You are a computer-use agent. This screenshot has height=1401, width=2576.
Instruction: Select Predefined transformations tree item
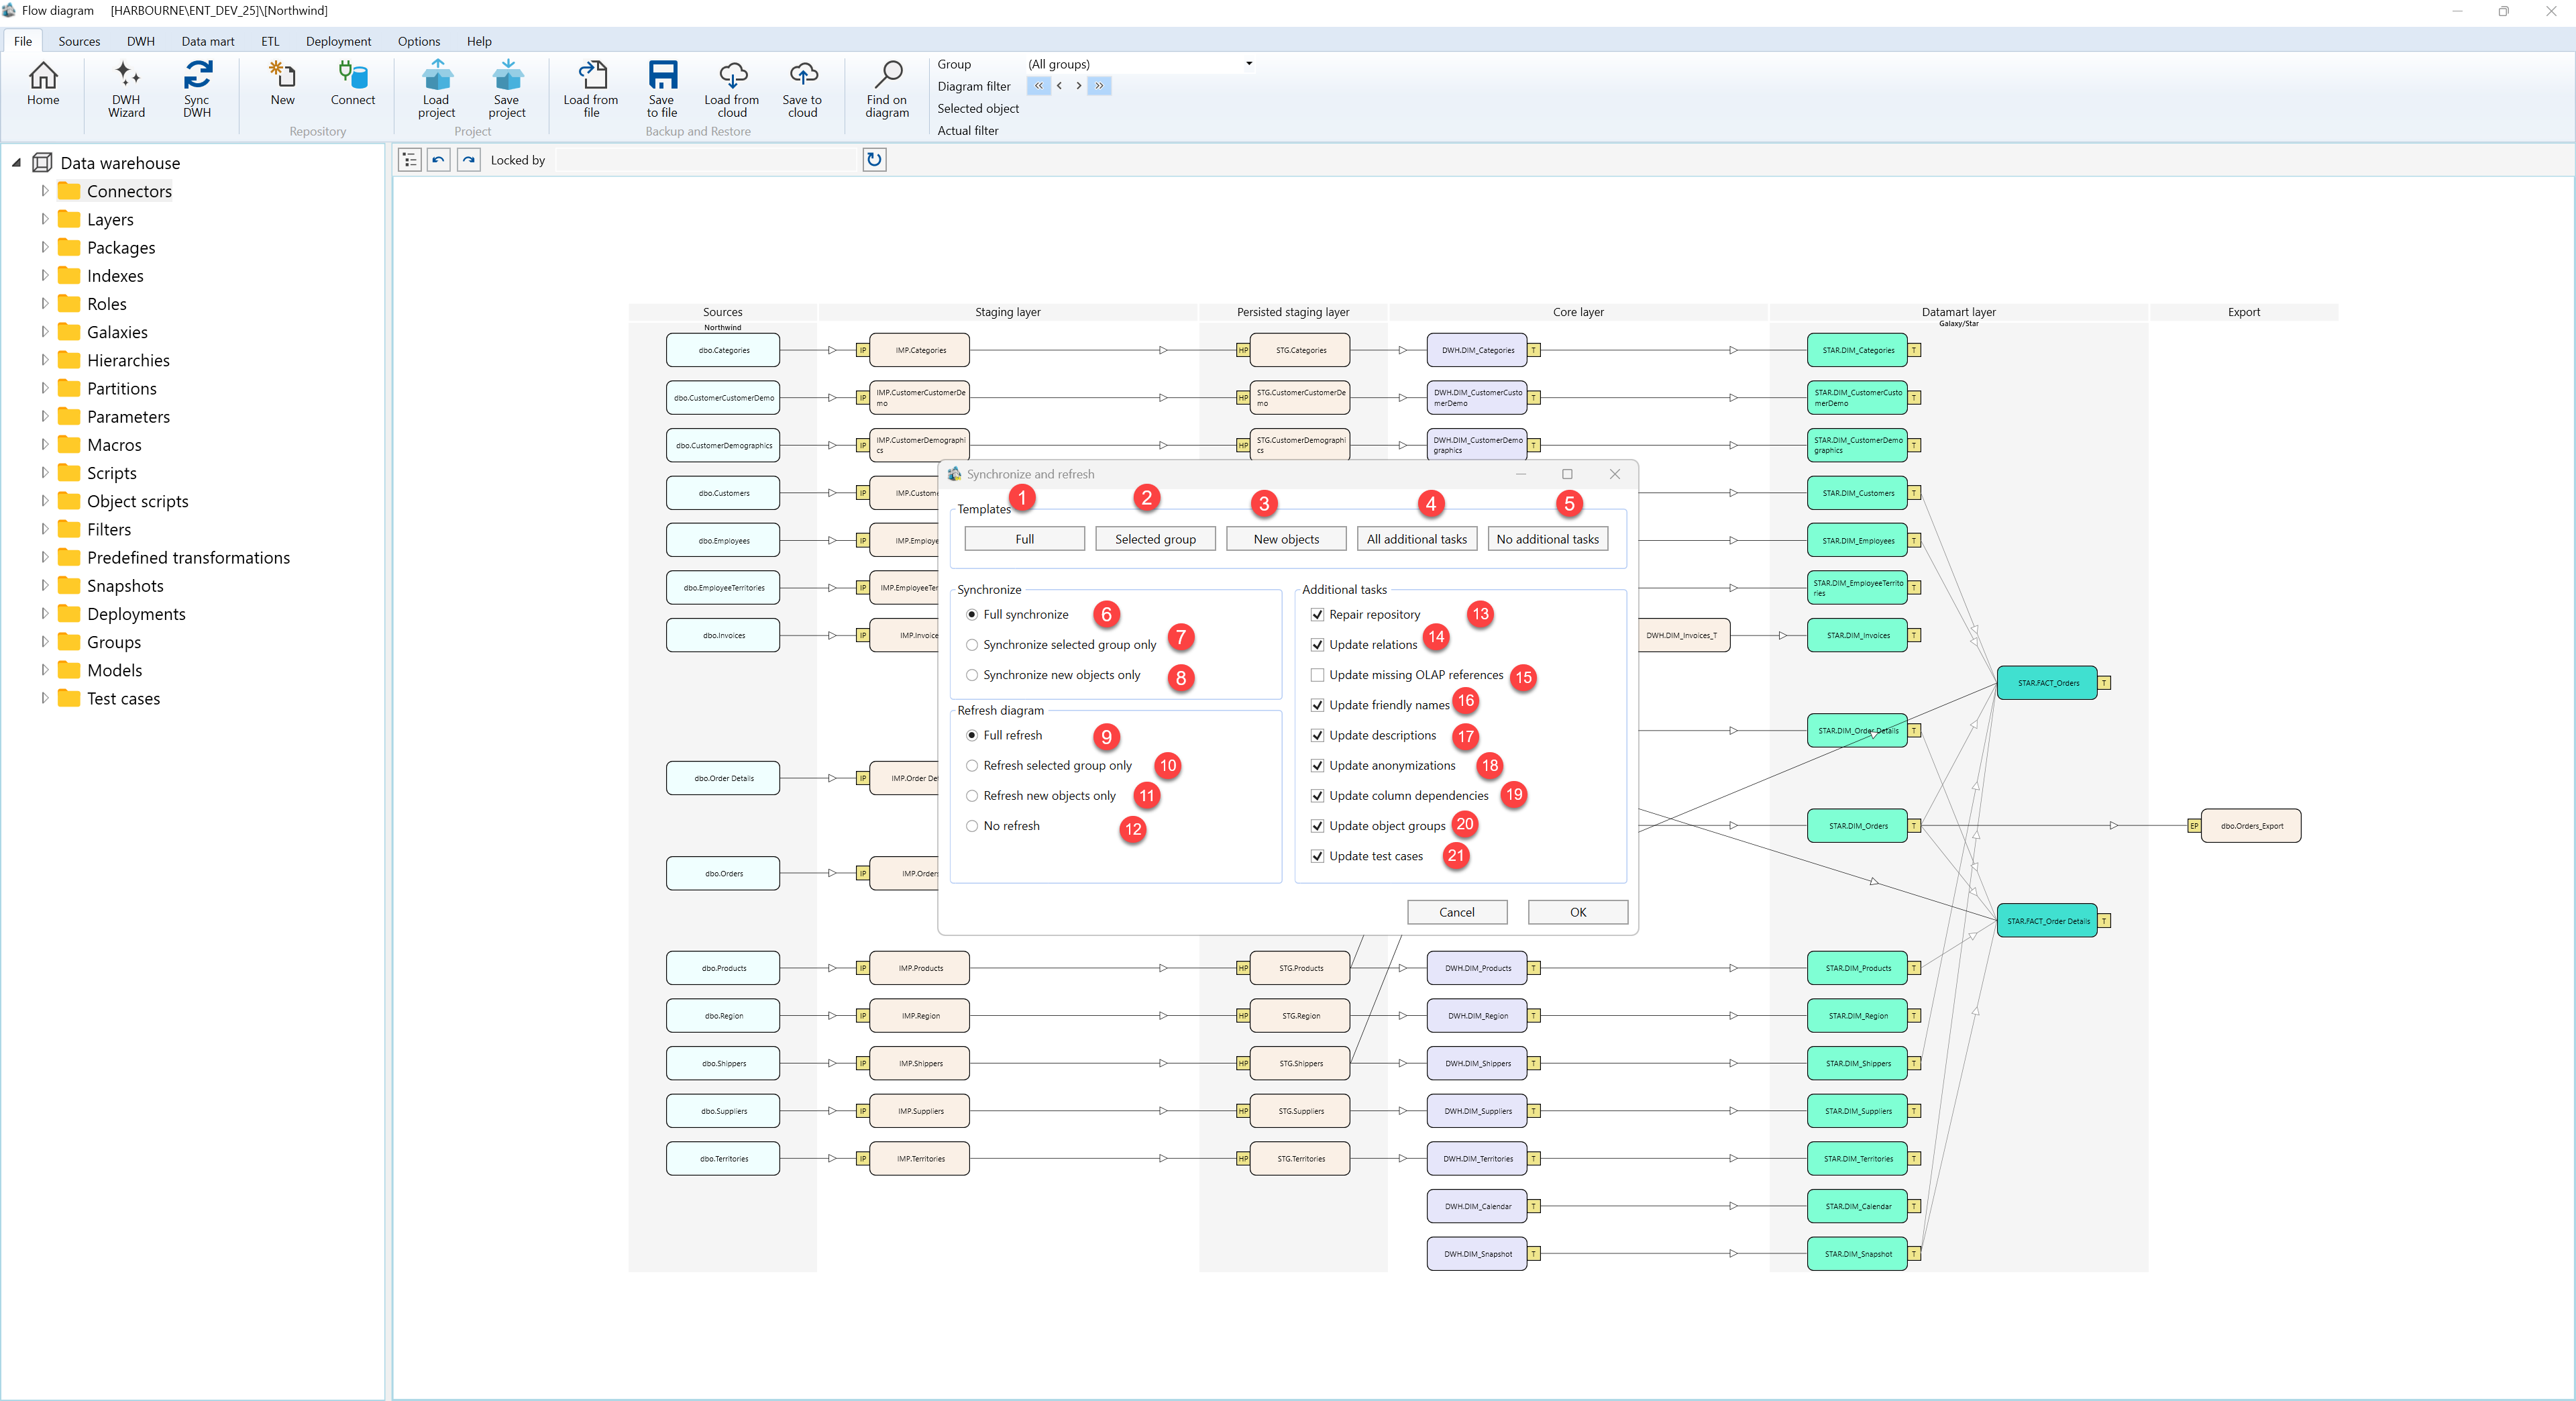tap(188, 557)
